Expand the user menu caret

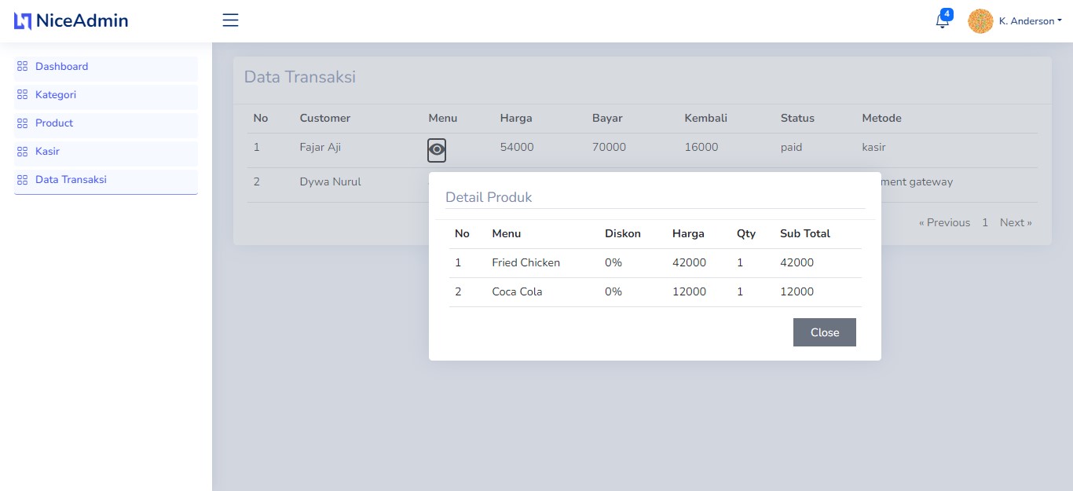(1060, 20)
